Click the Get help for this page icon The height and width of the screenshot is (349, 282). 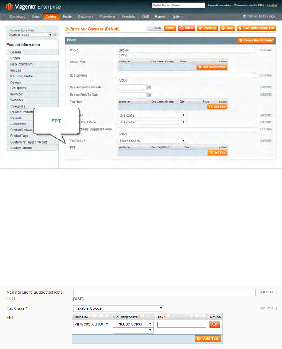pyautogui.click(x=244, y=16)
